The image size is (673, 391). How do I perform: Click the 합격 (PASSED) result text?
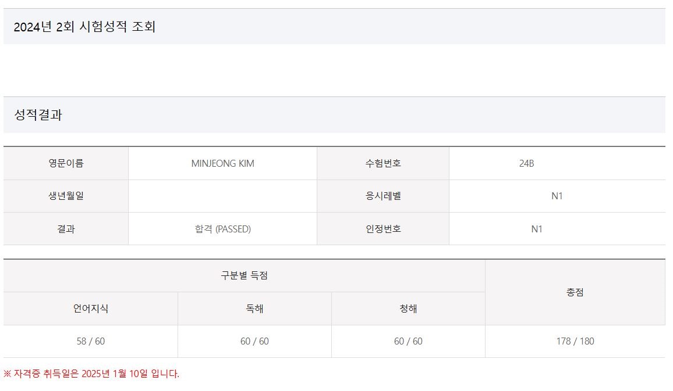click(x=222, y=229)
